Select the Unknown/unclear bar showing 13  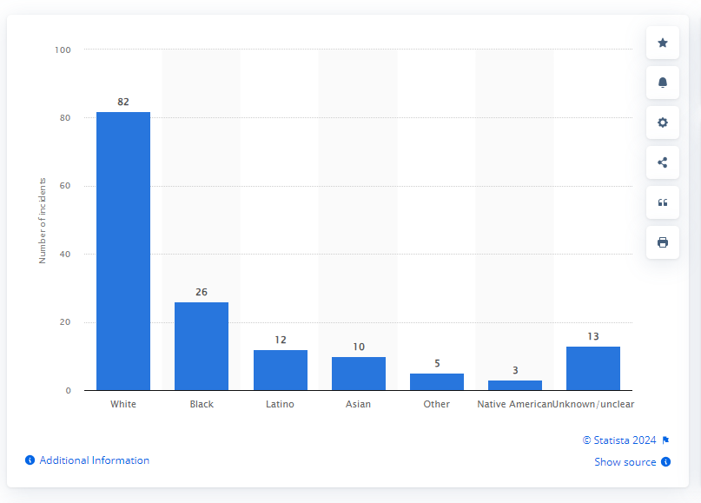point(593,368)
